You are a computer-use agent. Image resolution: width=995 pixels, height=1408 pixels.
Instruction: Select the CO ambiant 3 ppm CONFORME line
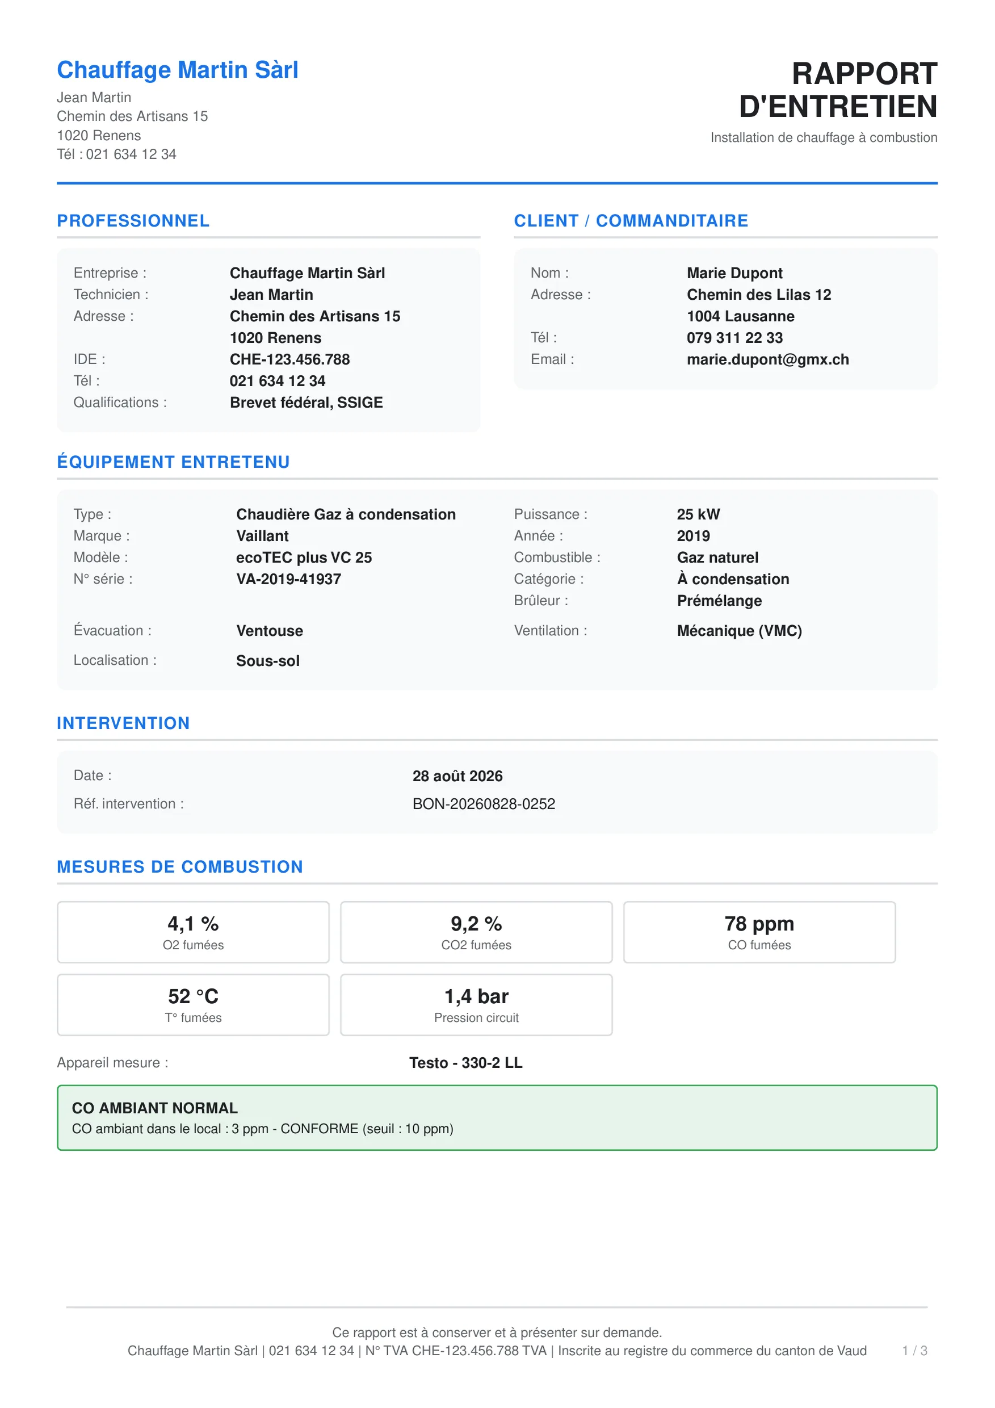[262, 1129]
